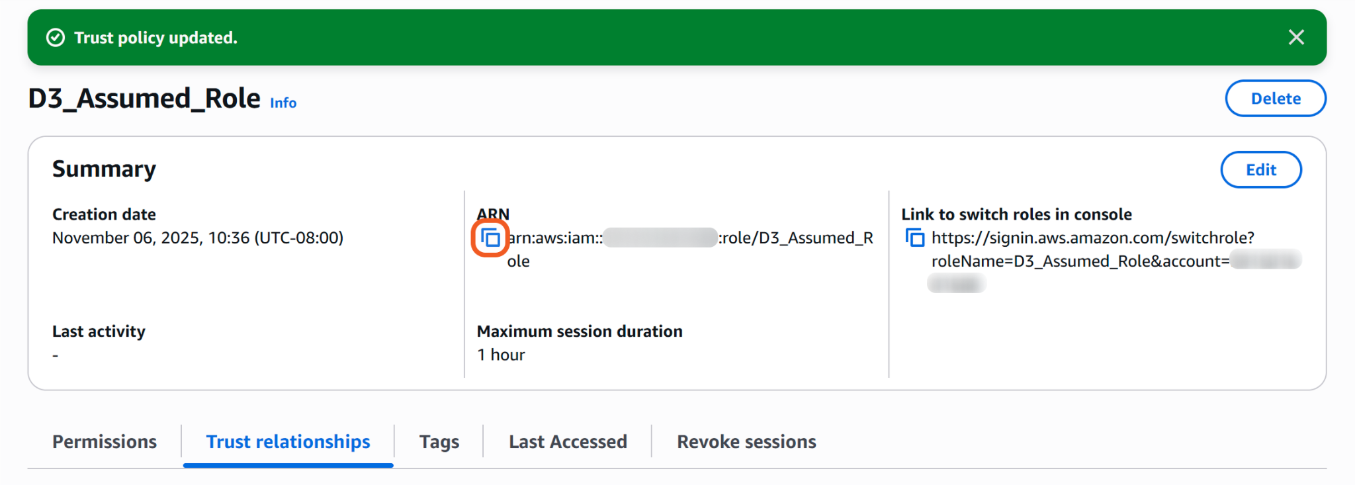Screen dimensions: 1355x485
Task: Click the green success checkmark icon
Action: coord(56,38)
